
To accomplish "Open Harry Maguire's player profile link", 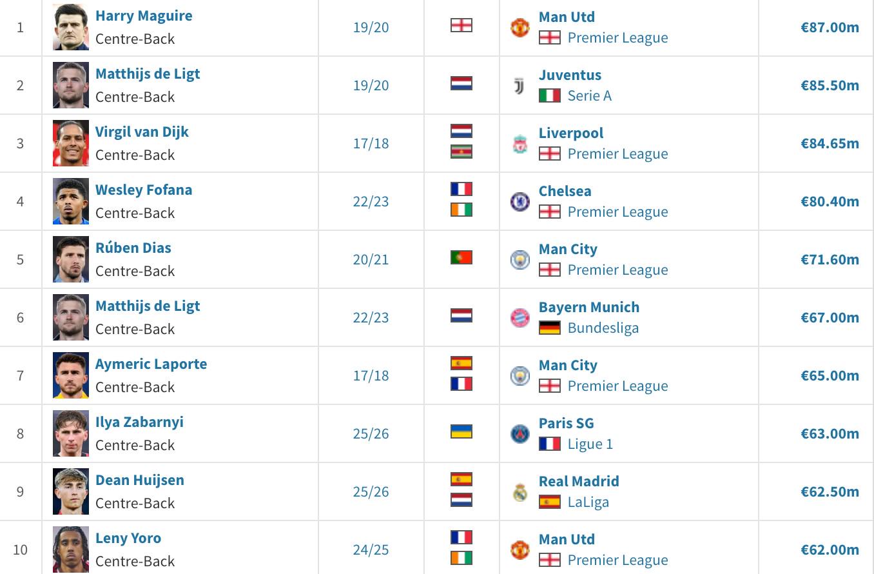I will pyautogui.click(x=144, y=15).
